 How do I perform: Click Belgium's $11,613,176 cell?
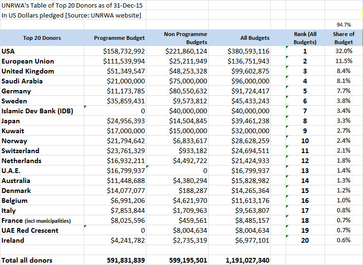coord(239,201)
